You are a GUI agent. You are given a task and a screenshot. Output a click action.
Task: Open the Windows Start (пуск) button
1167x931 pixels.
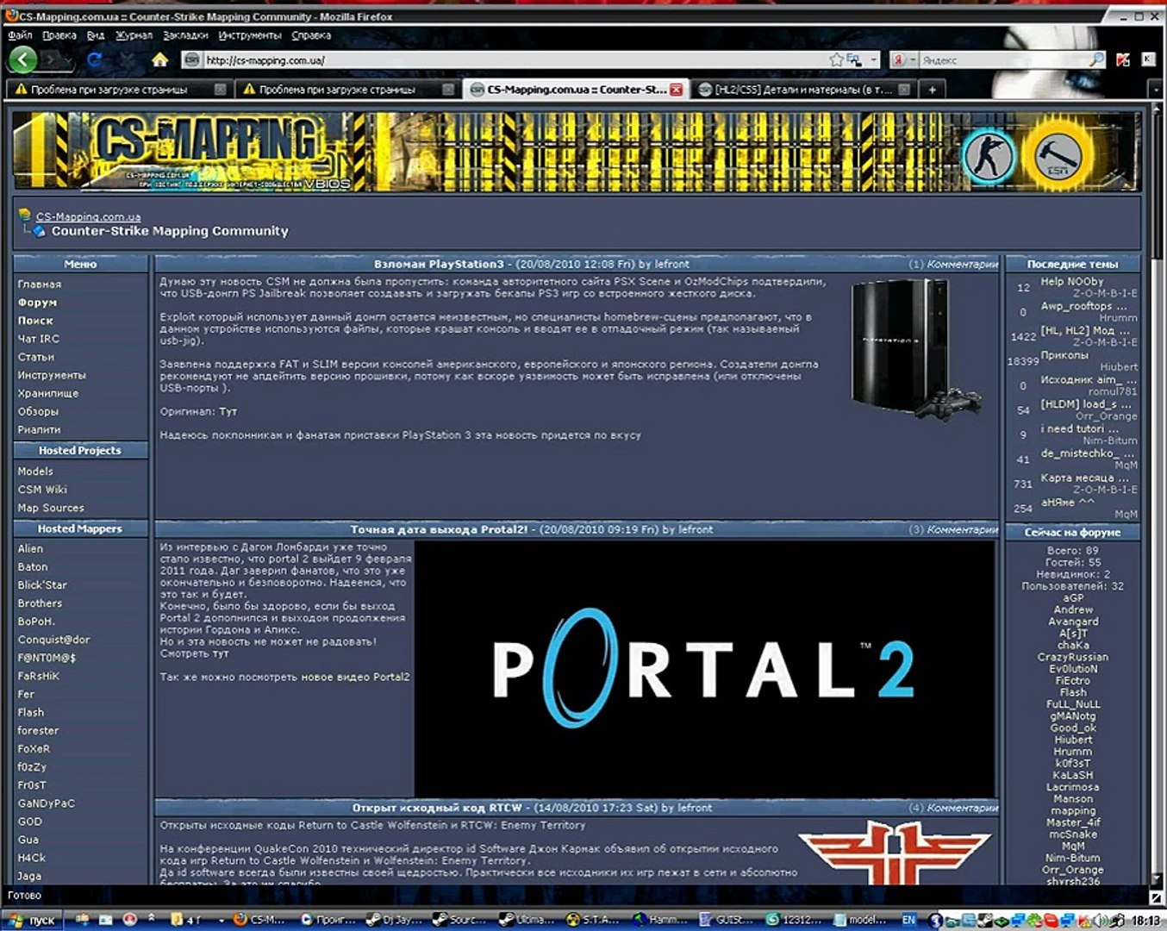tap(34, 920)
